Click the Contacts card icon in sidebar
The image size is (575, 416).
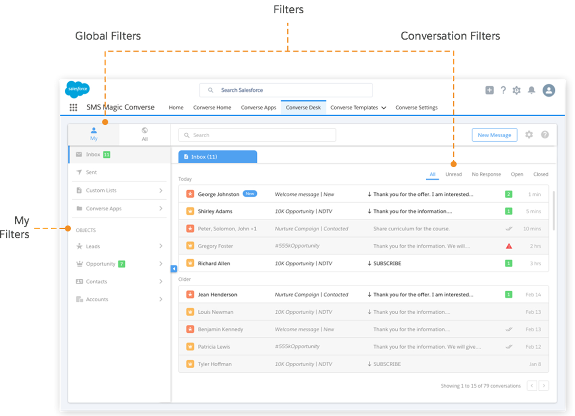coord(79,282)
